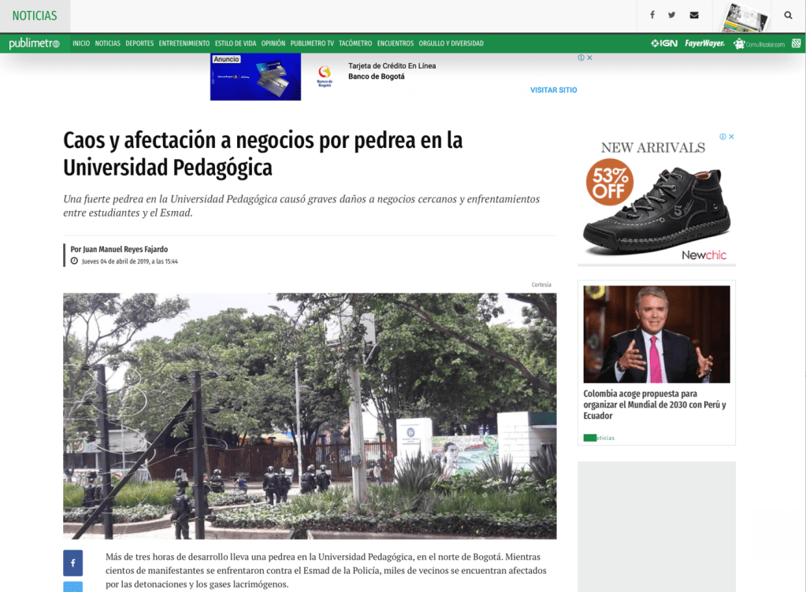Open the Facebook icon in top header

pyautogui.click(x=652, y=15)
